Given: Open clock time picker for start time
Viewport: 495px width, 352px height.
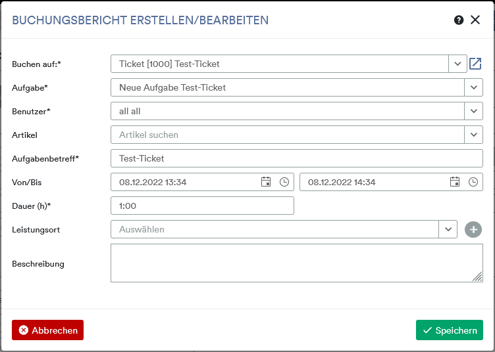Looking at the screenshot, I should 284,182.
